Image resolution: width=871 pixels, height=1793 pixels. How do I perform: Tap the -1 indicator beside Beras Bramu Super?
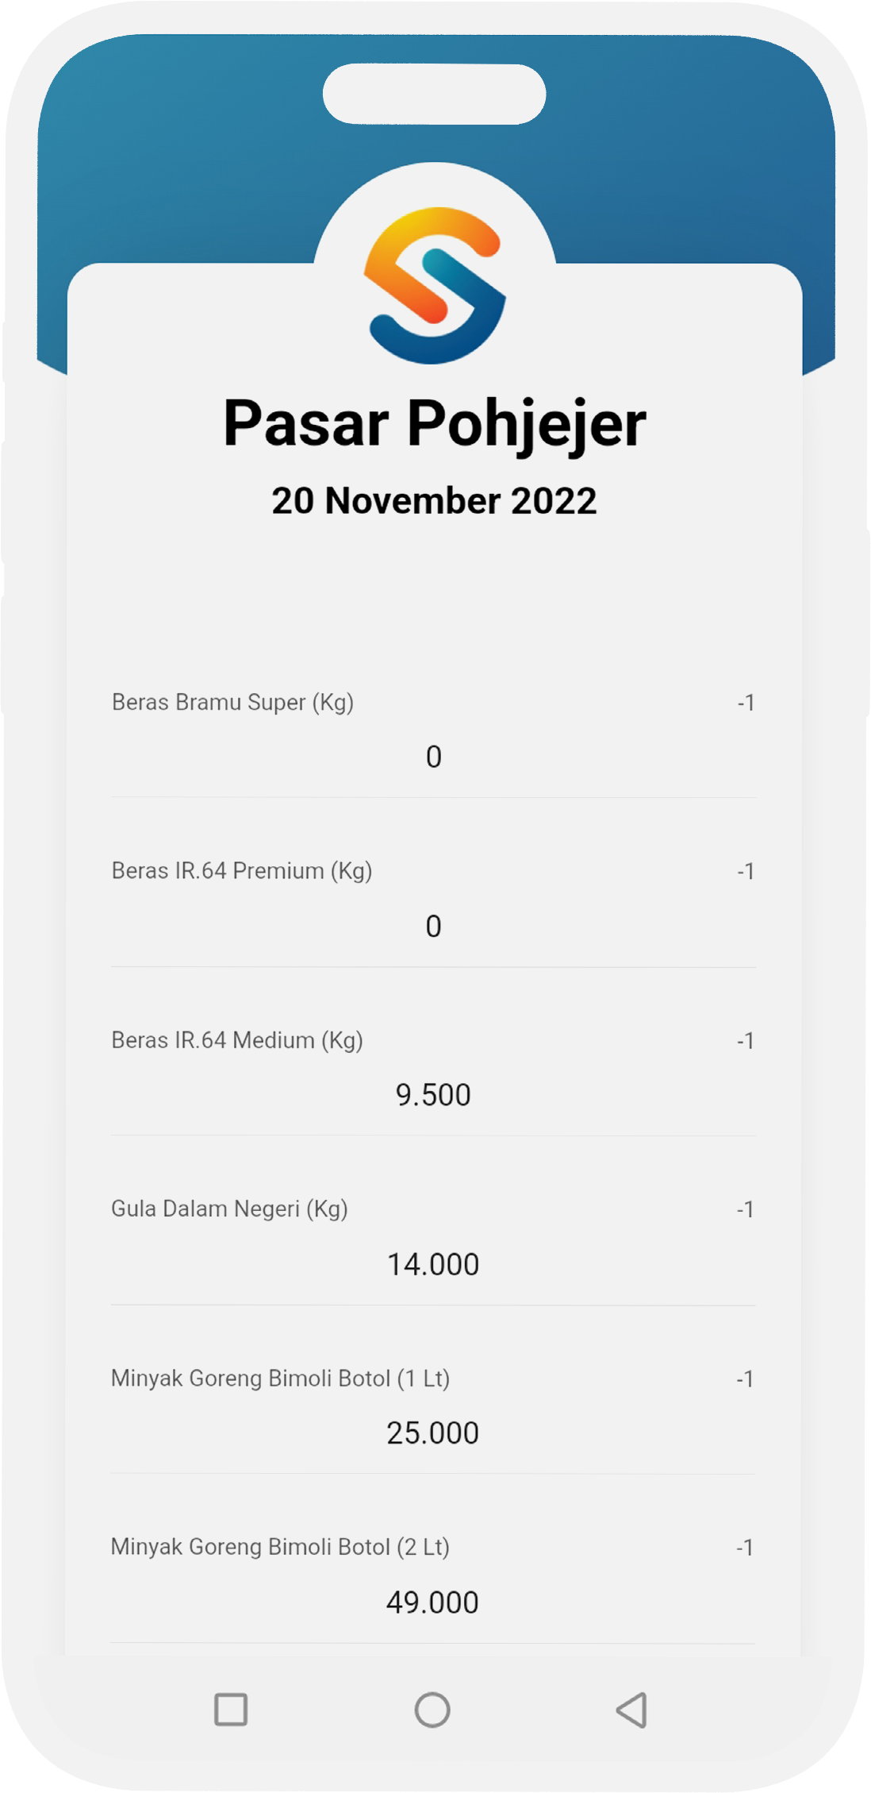tap(746, 703)
